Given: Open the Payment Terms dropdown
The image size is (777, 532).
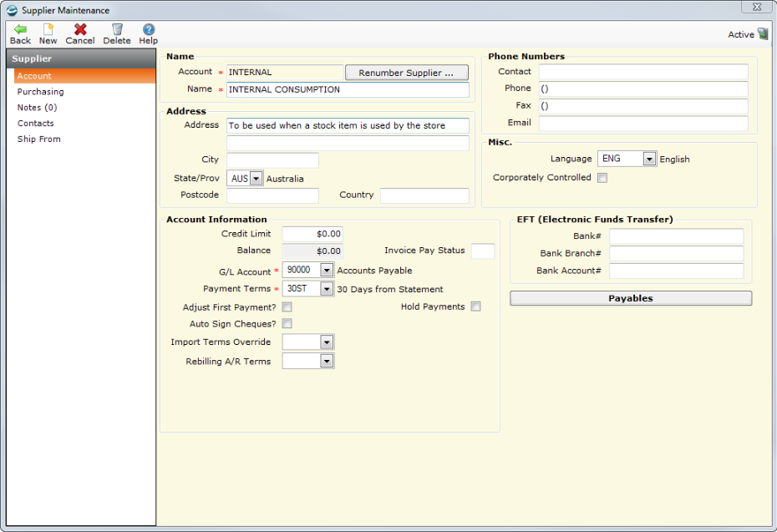Looking at the screenshot, I should [327, 289].
